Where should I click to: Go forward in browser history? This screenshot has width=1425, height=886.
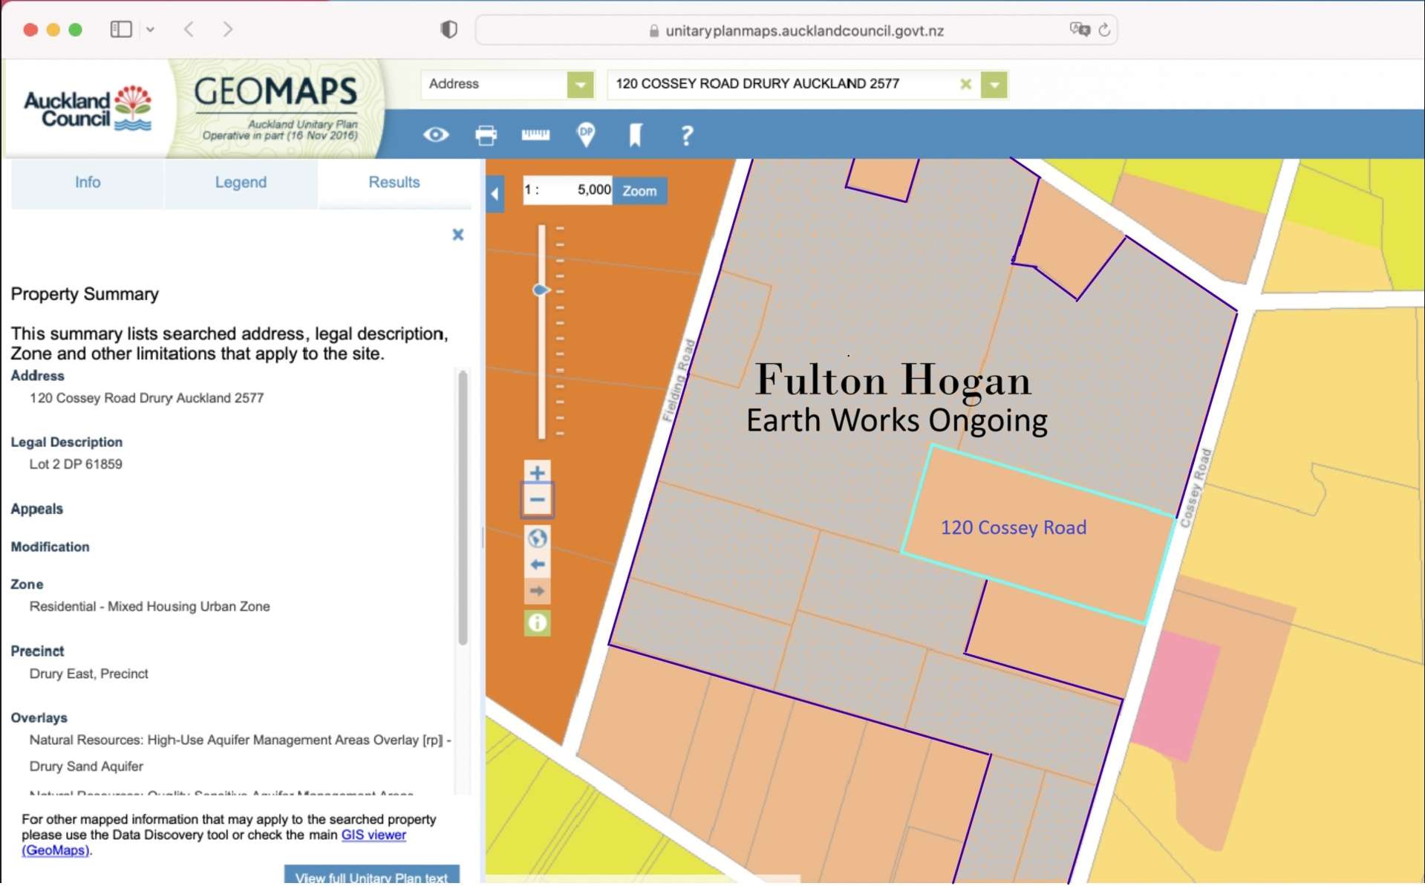(227, 30)
